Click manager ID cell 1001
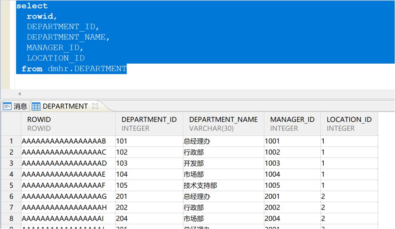Viewport: 395px width, 229px height. coord(292,141)
